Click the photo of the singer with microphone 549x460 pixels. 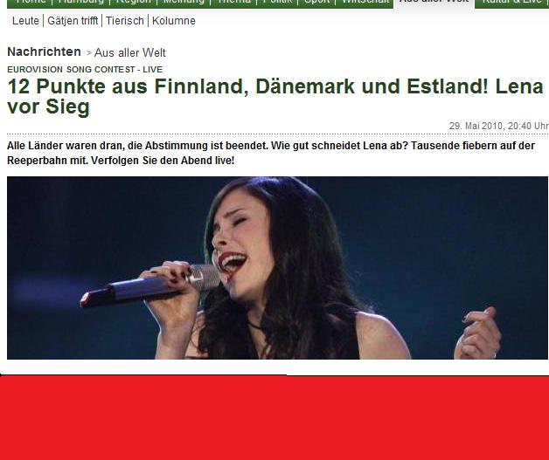pos(277,268)
